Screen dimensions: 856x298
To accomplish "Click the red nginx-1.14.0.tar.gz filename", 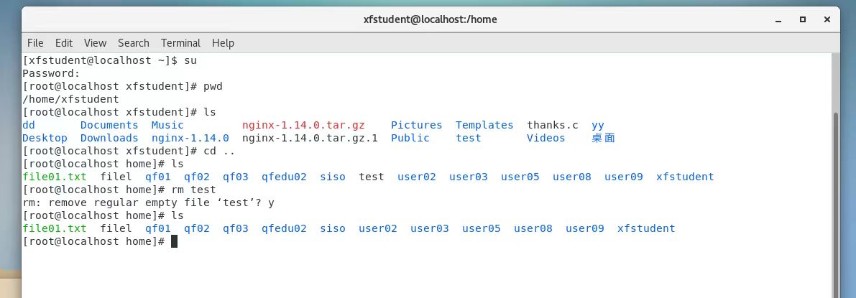I will (x=303, y=125).
